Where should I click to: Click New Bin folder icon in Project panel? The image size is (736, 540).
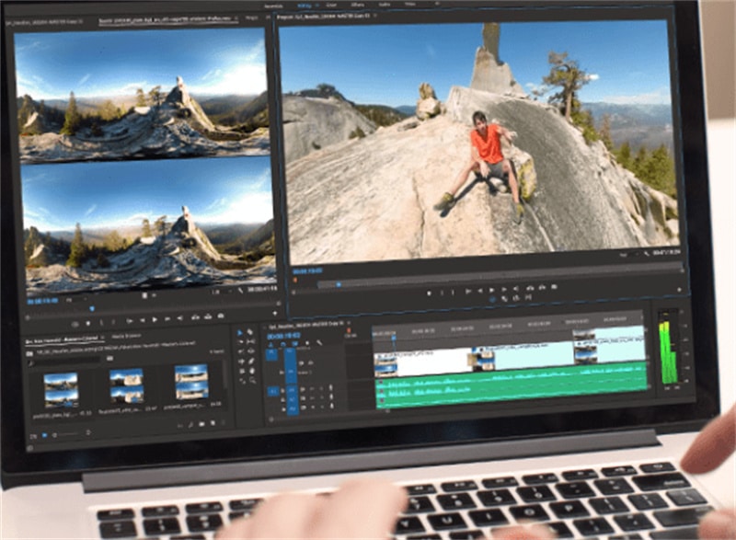[201, 424]
